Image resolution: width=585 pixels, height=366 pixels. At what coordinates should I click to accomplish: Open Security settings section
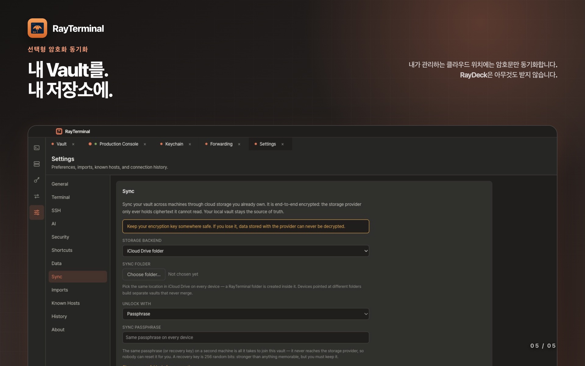click(78, 237)
